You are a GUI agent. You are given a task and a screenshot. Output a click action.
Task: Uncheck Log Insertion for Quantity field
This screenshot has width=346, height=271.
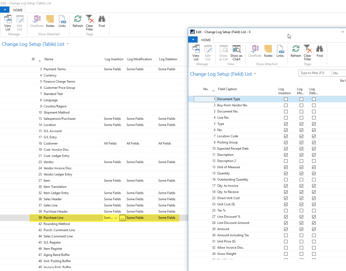(286, 174)
